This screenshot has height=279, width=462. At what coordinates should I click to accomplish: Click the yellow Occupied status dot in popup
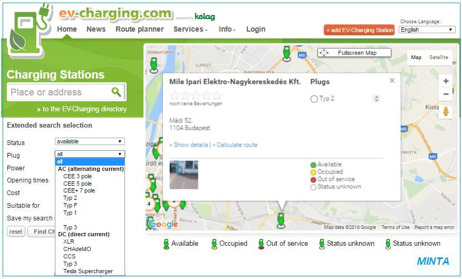(313, 172)
